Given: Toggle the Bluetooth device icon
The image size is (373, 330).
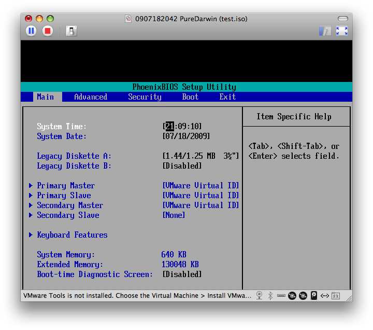Looking at the screenshot, I should [x=270, y=296].
